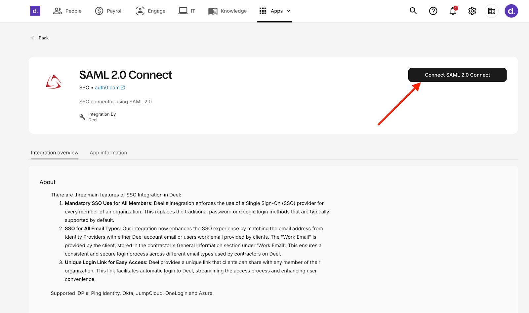Switch to App information tab

108,153
